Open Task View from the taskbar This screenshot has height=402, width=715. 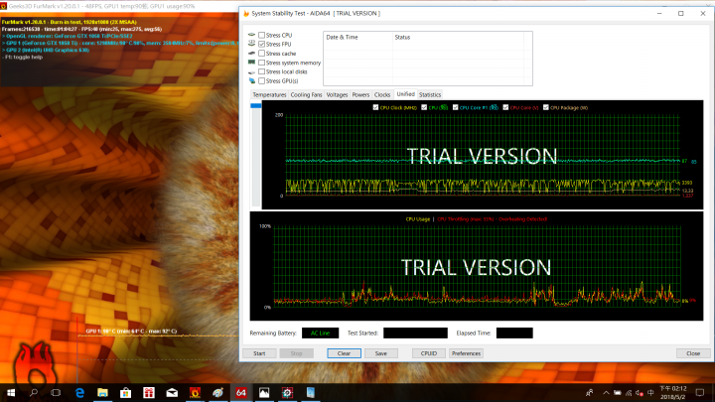(56, 392)
